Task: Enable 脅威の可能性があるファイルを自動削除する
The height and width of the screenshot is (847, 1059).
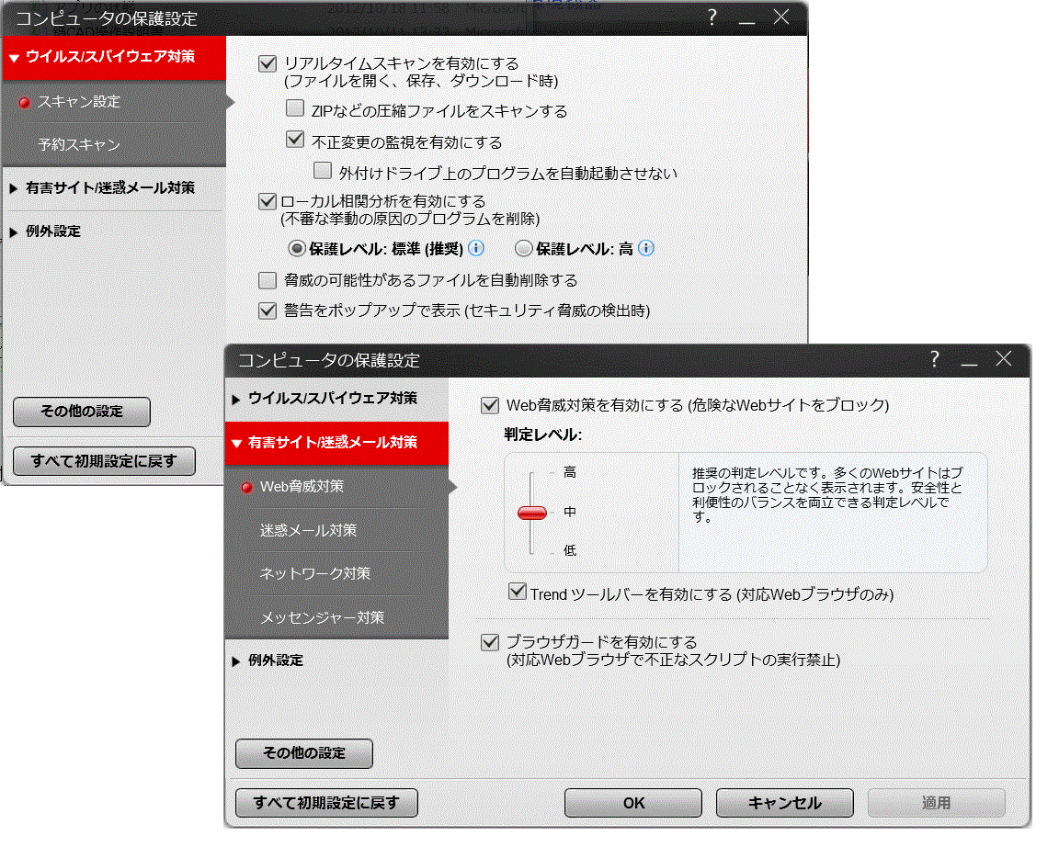Action: [268, 280]
